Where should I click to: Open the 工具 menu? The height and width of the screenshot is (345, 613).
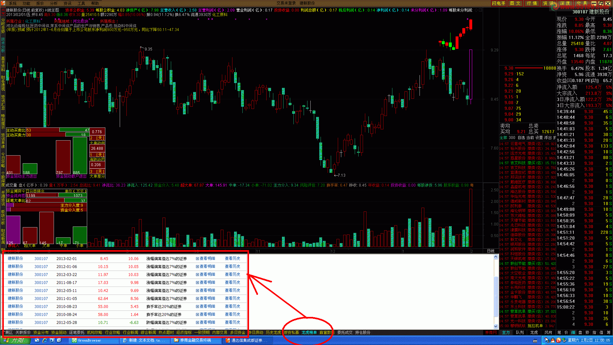click(x=81, y=3)
